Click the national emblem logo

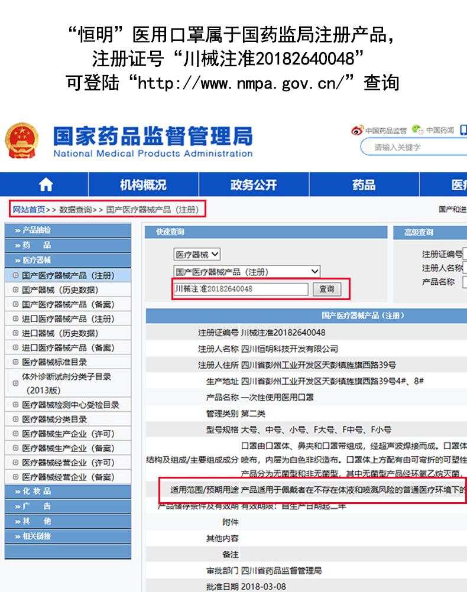pos(22,141)
